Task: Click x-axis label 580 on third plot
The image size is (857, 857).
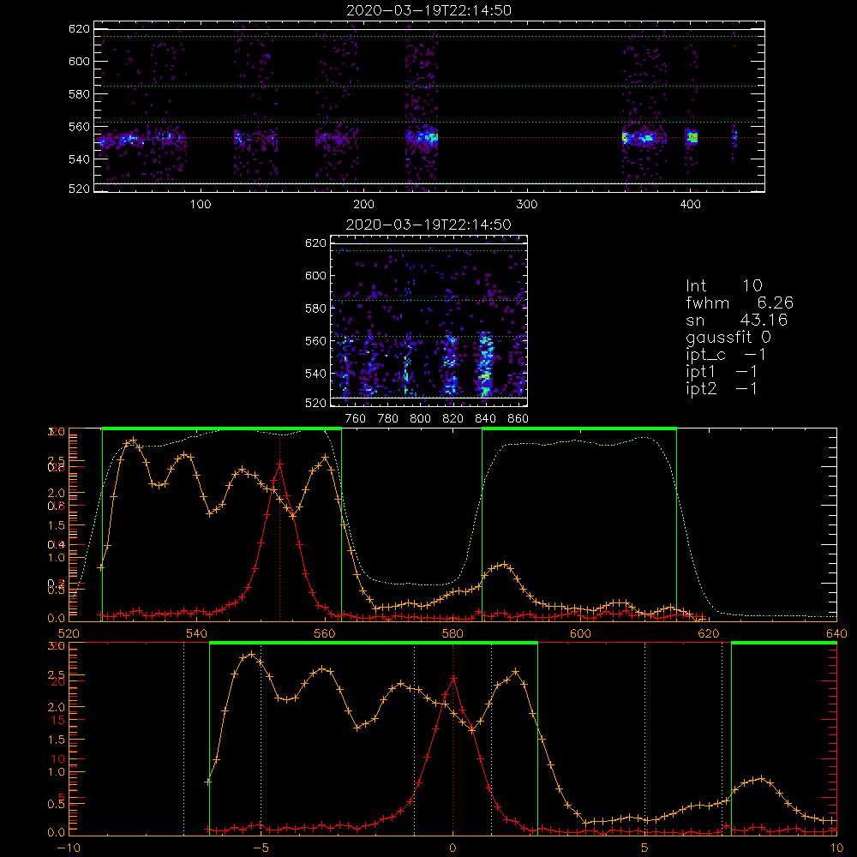Action: 452,634
